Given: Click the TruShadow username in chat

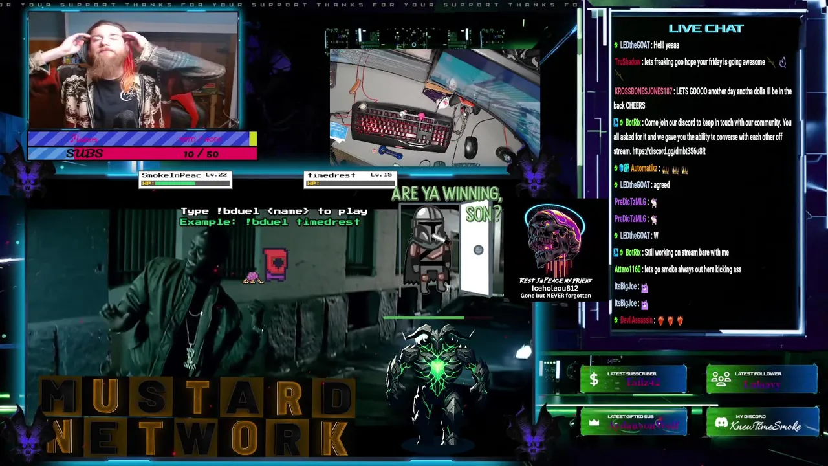Looking at the screenshot, I should pyautogui.click(x=627, y=62).
